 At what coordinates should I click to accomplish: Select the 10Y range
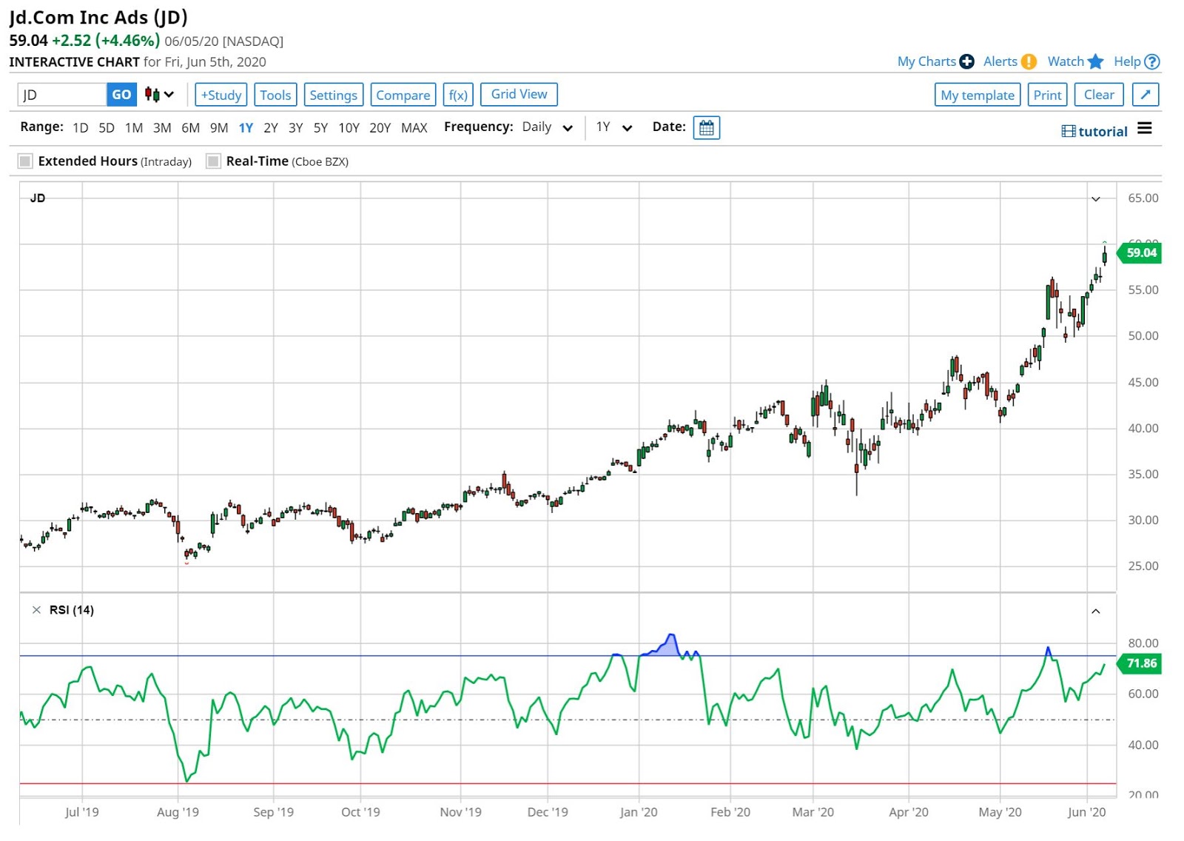(x=349, y=128)
